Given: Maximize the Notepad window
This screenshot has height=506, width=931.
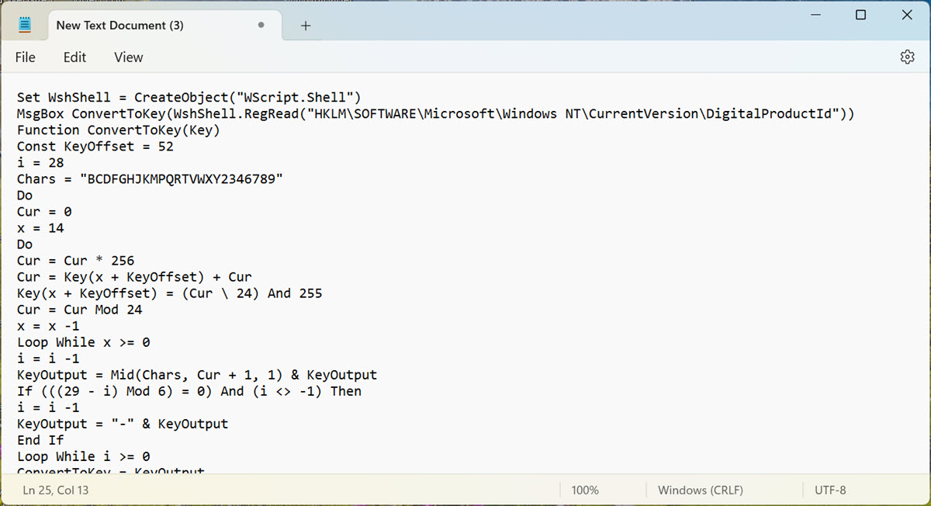Looking at the screenshot, I should [x=860, y=16].
